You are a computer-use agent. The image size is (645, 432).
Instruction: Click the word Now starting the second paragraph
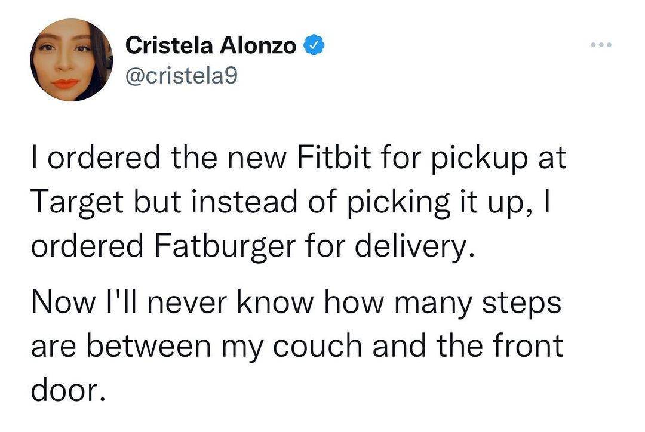[60, 303]
